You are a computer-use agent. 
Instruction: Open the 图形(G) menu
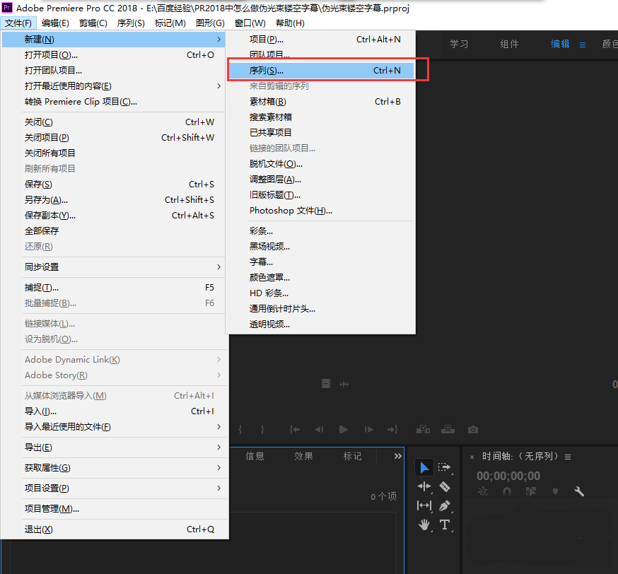[210, 23]
